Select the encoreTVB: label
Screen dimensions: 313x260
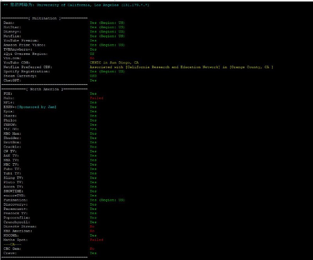click(x=14, y=195)
